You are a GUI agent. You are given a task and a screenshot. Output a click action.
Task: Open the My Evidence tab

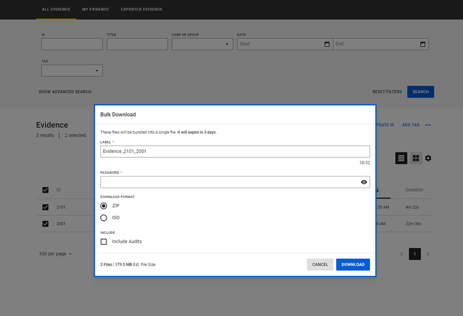(95, 9)
